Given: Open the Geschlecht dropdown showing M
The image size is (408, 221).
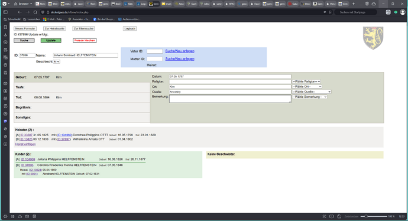Looking at the screenshot, I should point(56,61).
